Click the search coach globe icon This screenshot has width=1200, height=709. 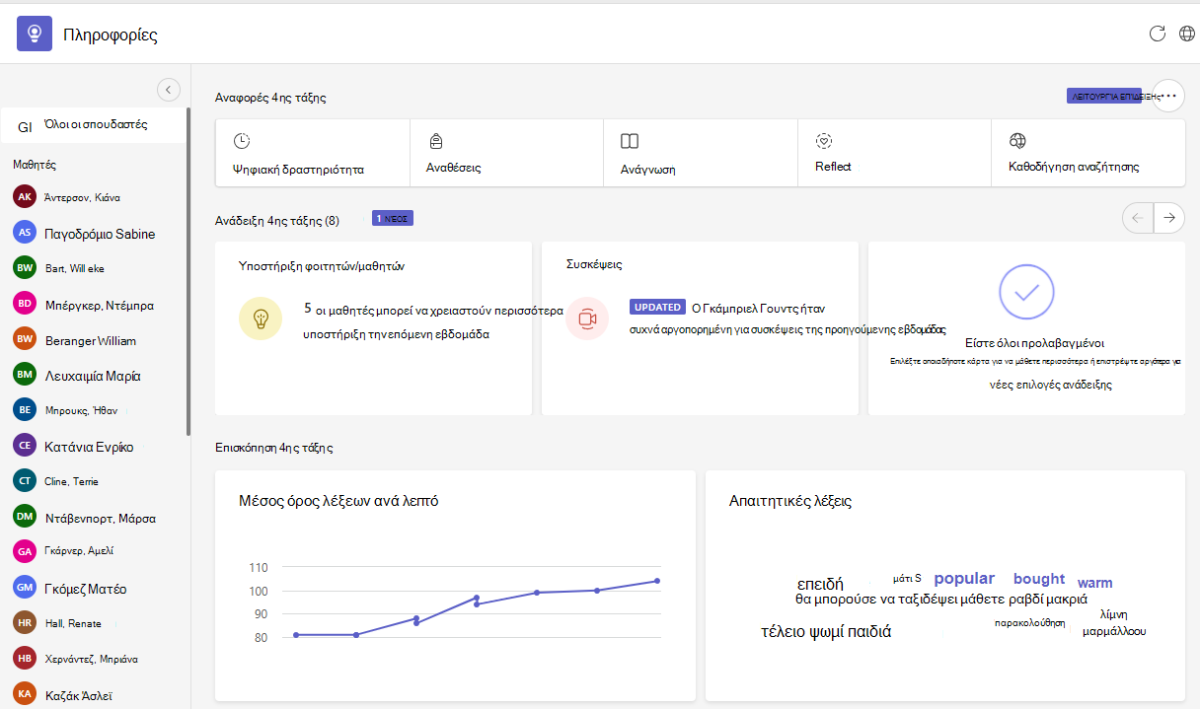1018,141
